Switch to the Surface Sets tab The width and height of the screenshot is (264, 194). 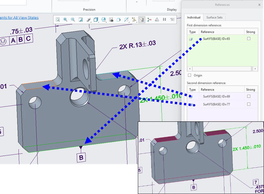214,17
